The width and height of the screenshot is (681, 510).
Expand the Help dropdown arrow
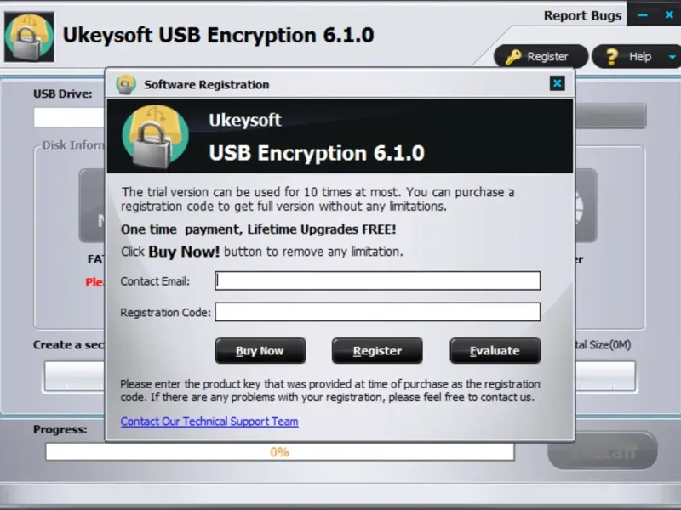672,57
